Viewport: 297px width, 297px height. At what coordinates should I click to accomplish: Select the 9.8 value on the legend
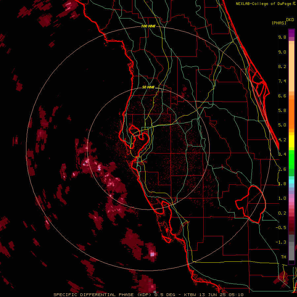(x=282, y=37)
